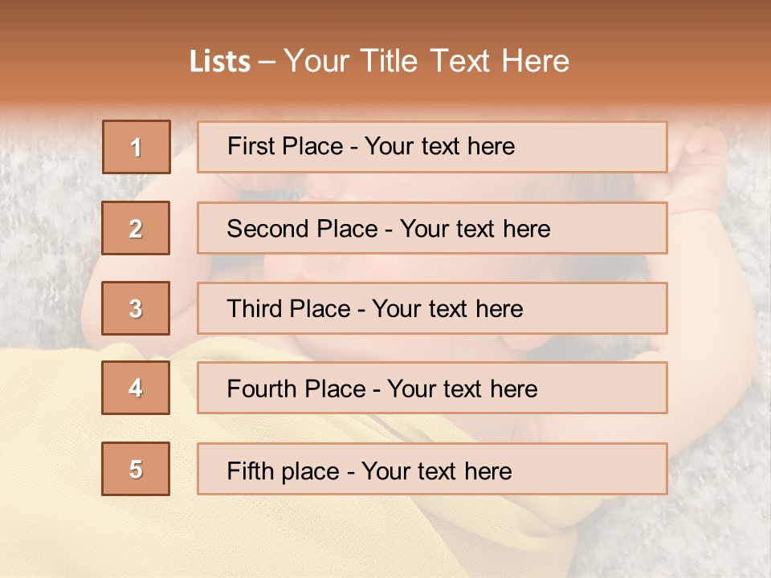The image size is (771, 578).
Task: Click the number 1 box
Action: (x=137, y=147)
